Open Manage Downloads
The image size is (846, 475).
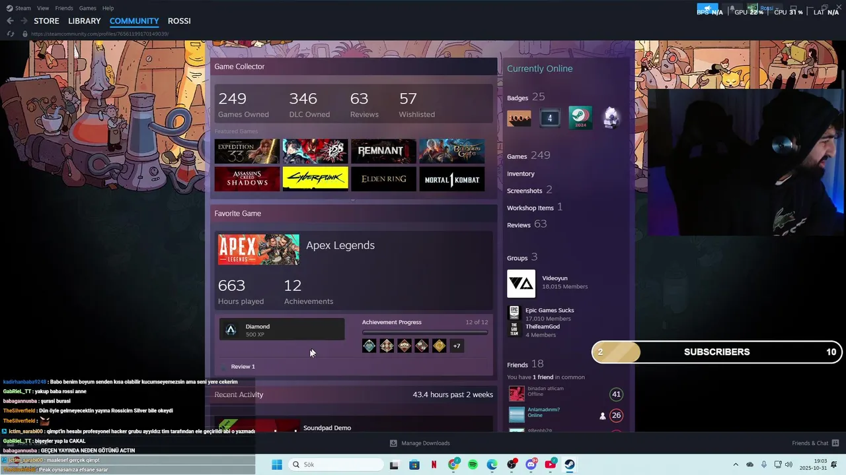[x=420, y=443]
